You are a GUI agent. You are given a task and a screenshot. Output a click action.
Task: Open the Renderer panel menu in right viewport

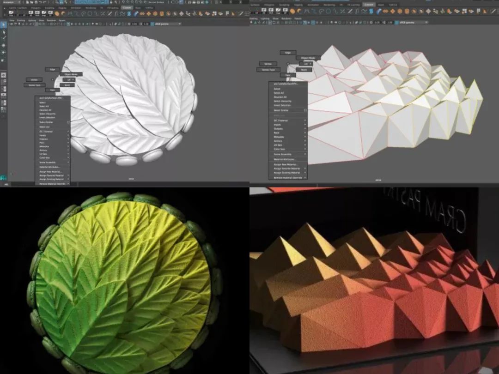(x=286, y=19)
